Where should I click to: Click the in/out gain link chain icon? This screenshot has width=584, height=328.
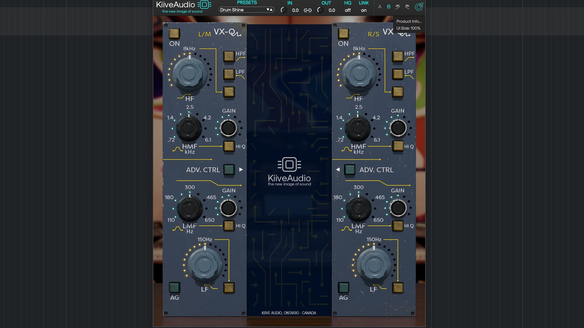[x=308, y=10]
